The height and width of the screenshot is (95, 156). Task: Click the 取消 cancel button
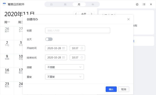(x=124, y=89)
